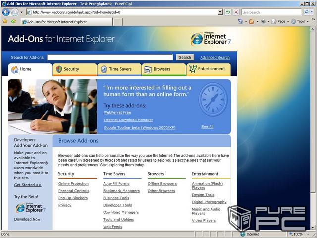Click the Search button

[x=185, y=58]
